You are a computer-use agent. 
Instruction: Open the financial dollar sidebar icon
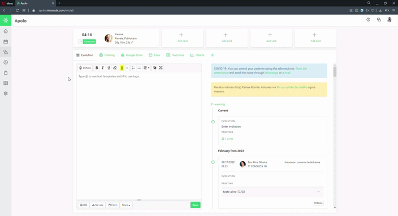6,62
